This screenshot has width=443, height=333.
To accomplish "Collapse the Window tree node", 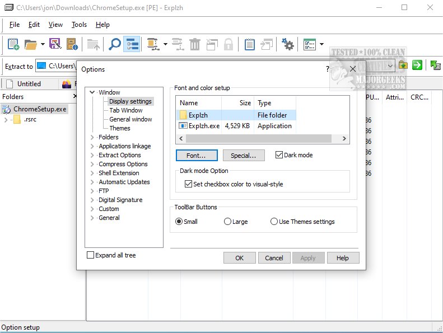I will tap(92, 92).
